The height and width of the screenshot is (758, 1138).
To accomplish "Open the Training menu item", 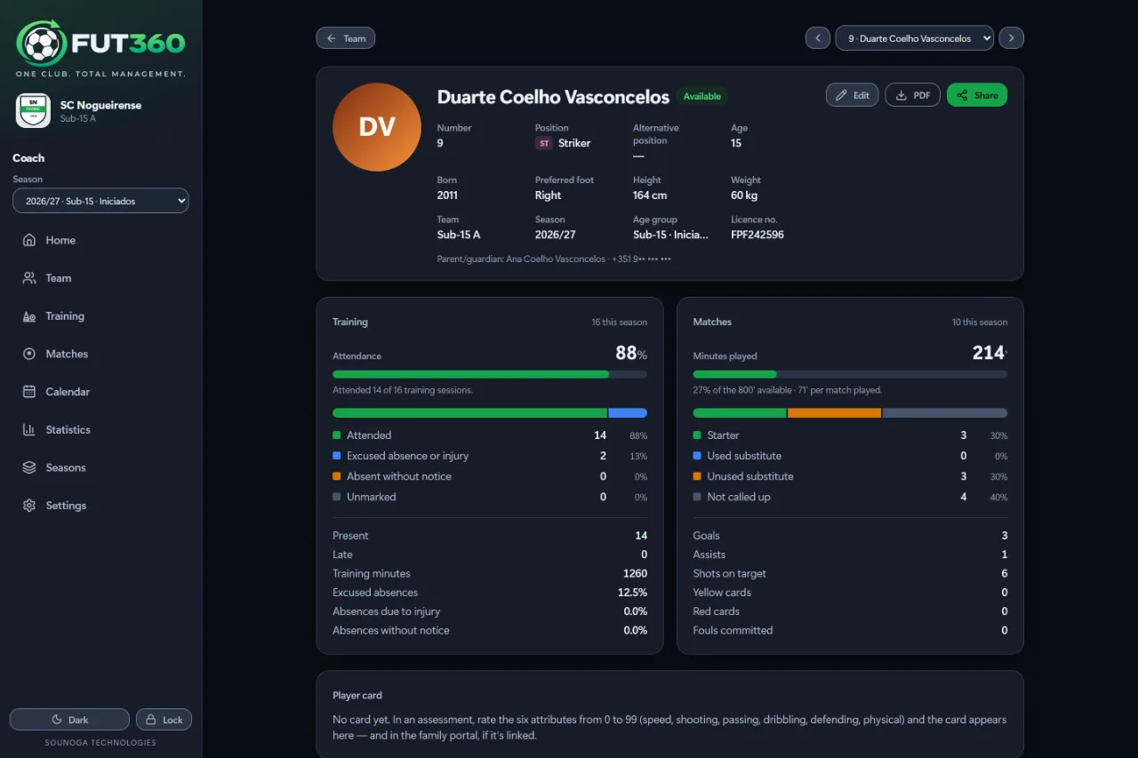I will (100, 316).
